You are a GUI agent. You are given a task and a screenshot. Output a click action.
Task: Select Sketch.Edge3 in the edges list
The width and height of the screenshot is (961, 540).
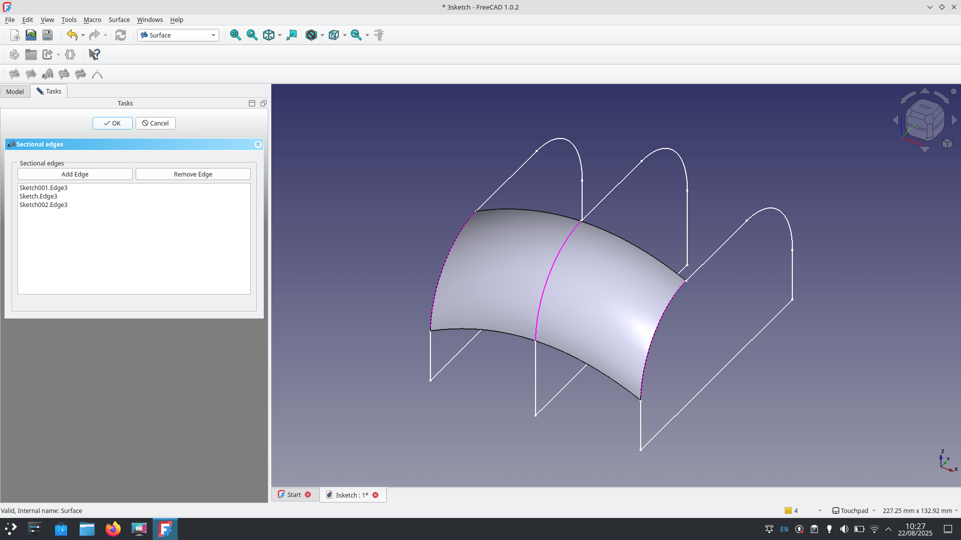pyautogui.click(x=39, y=196)
